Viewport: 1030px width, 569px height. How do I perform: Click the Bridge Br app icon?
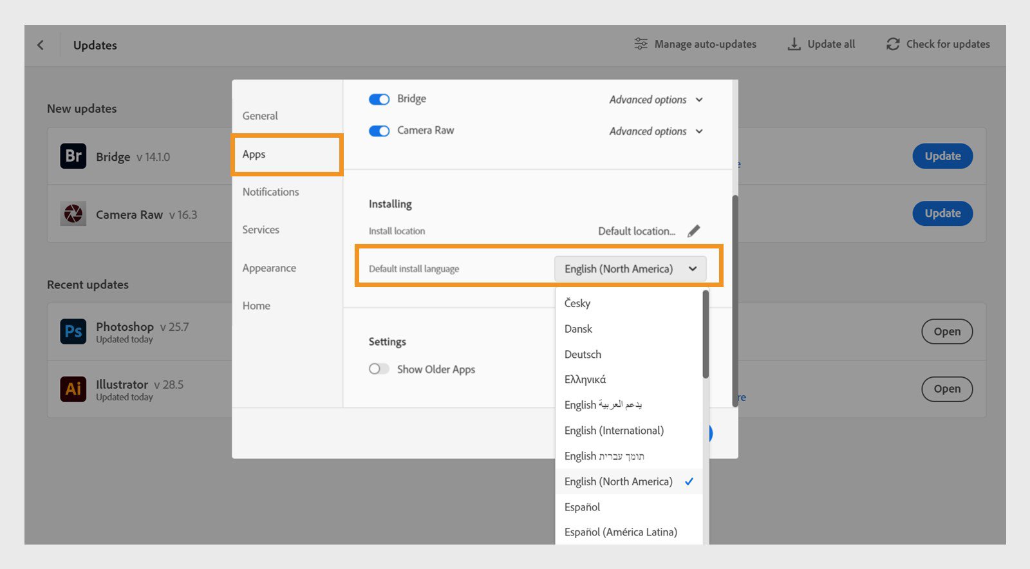pos(73,156)
